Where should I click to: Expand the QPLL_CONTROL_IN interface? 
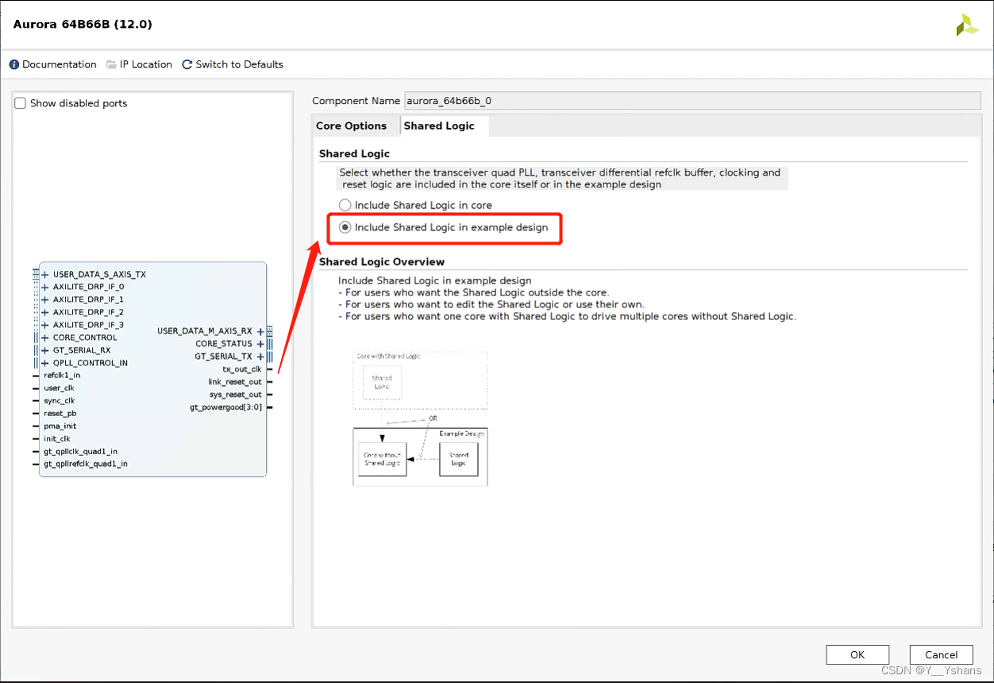[45, 363]
